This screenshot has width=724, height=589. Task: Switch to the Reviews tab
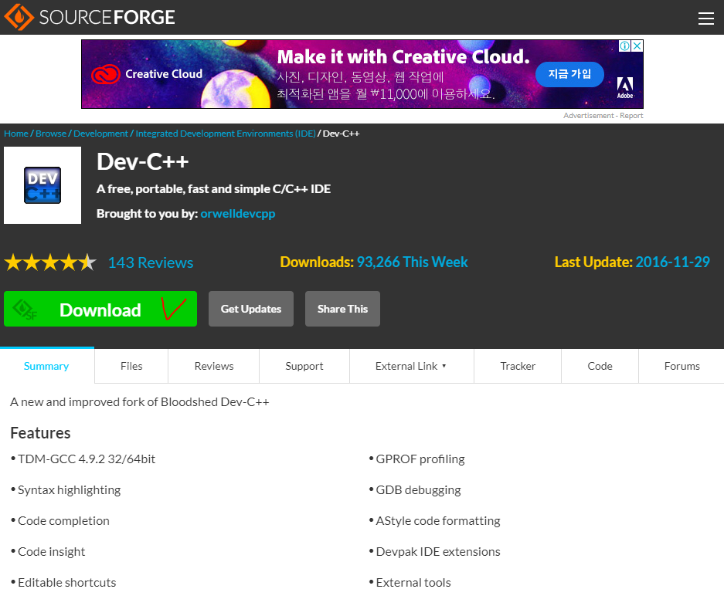point(214,366)
